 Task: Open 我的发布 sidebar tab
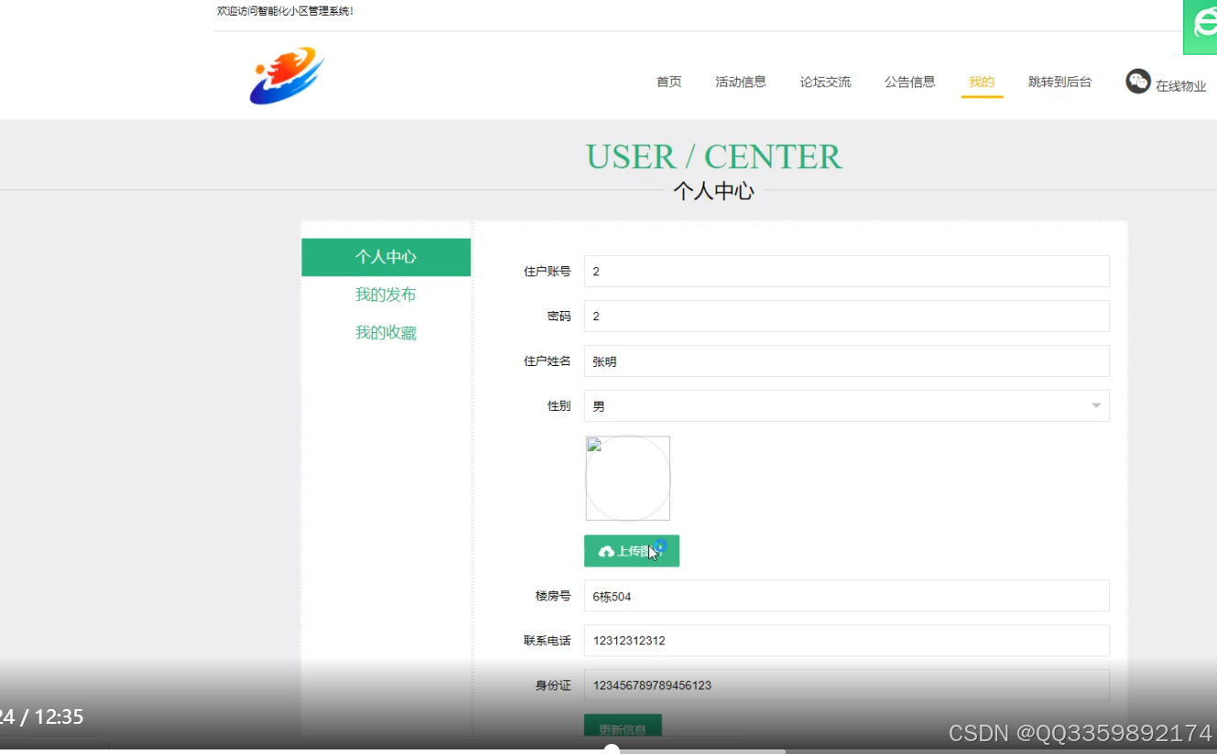point(386,295)
